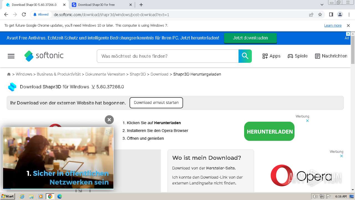Click Download erneut starten button
This screenshot has height=200, width=355.
(x=156, y=103)
